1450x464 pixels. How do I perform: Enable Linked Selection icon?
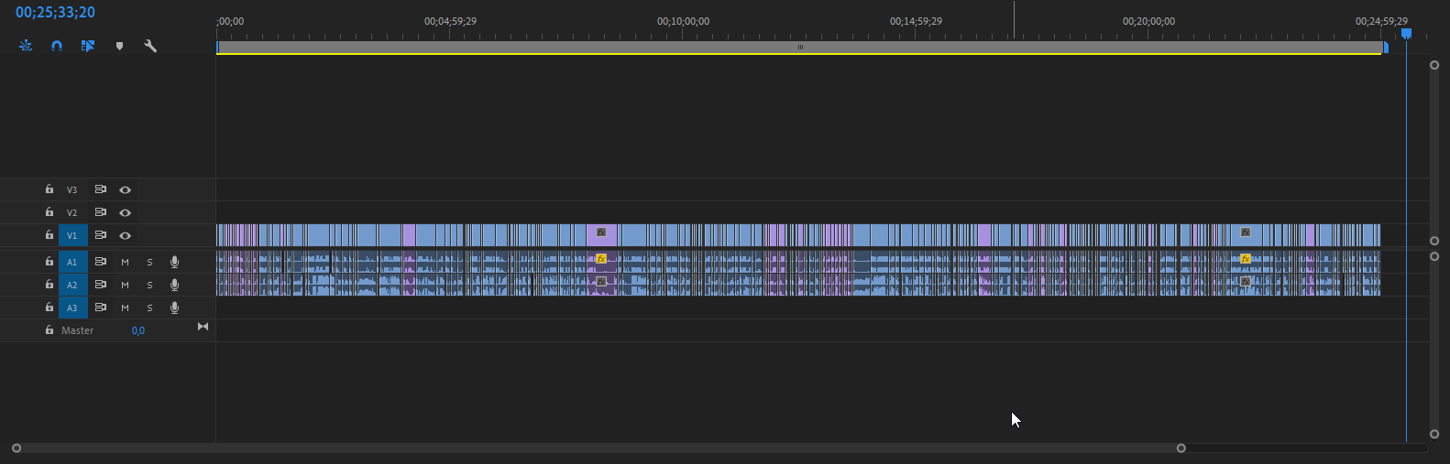click(x=88, y=46)
